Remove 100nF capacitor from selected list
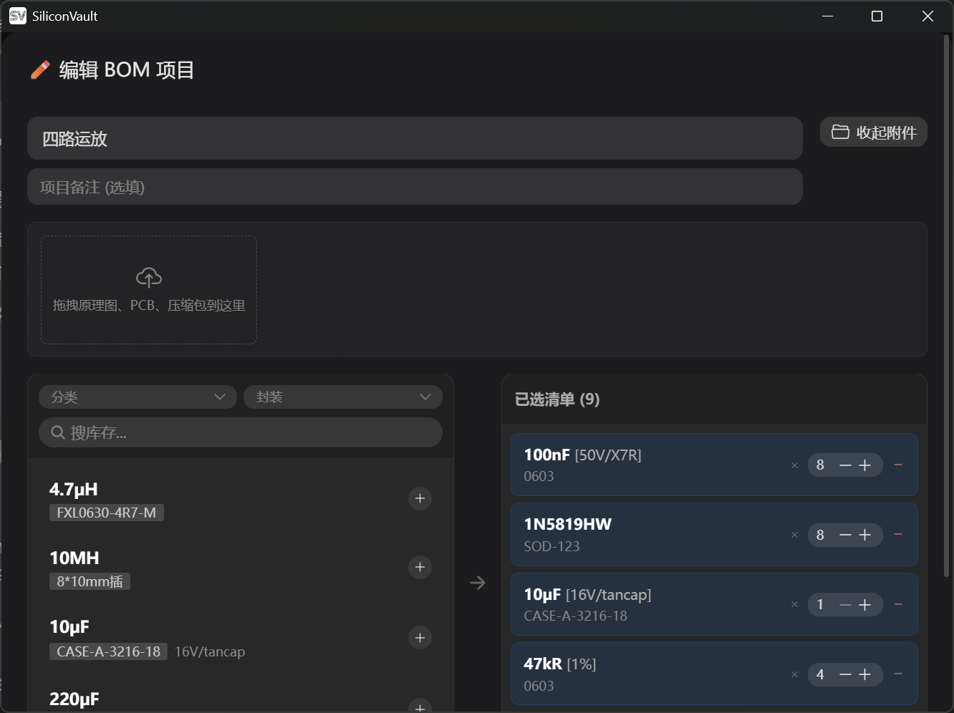The image size is (954, 713). pos(898,465)
